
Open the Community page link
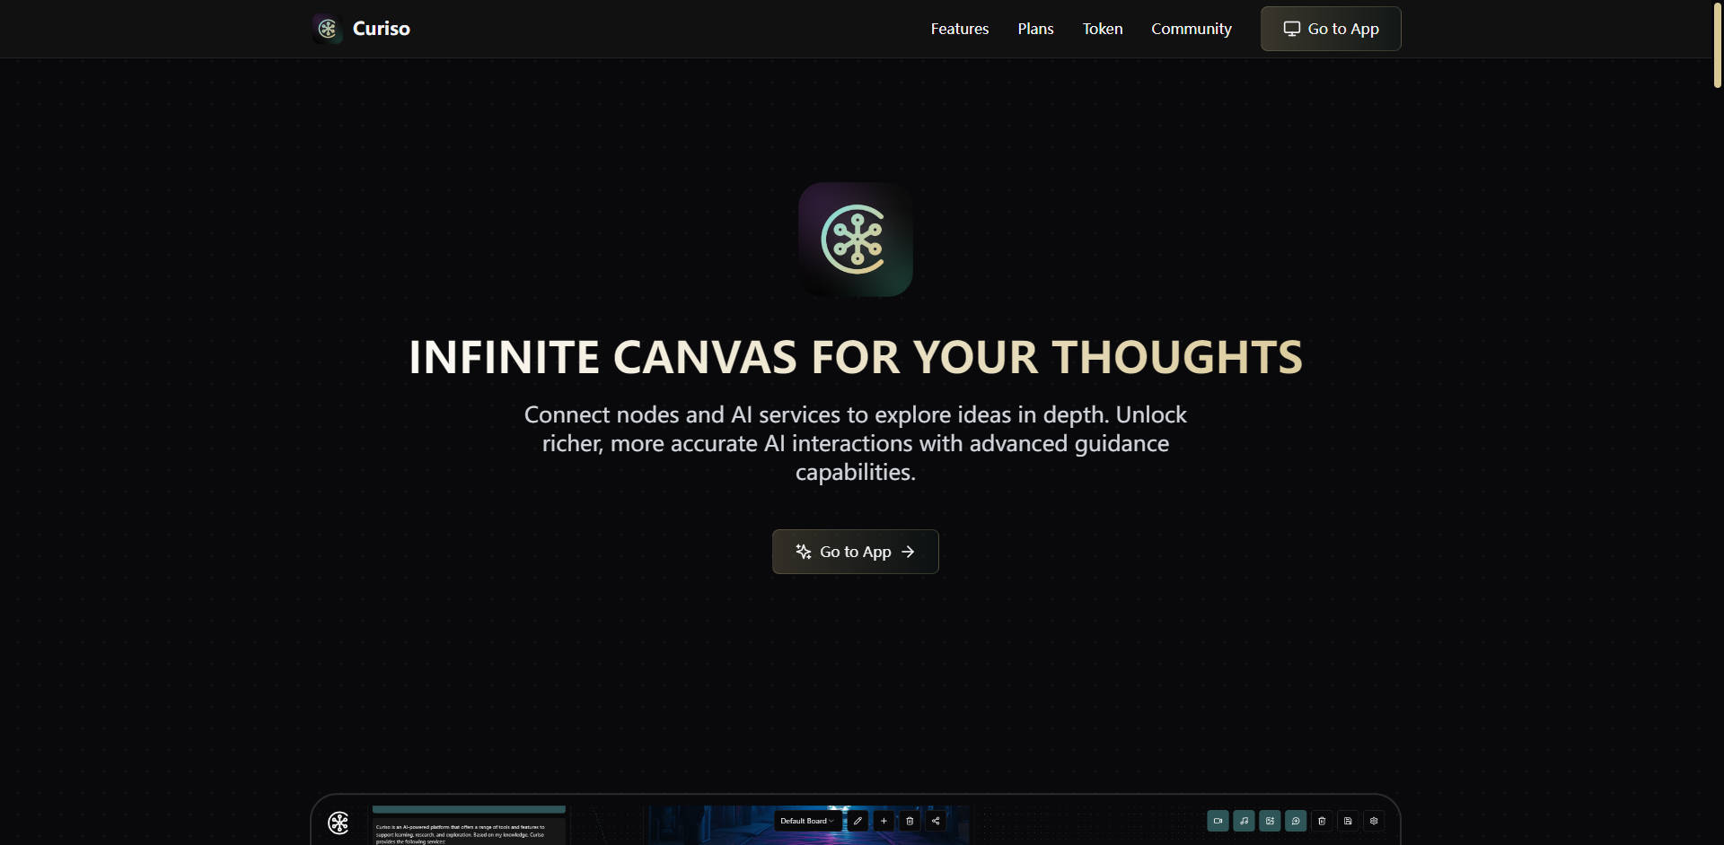click(1192, 28)
